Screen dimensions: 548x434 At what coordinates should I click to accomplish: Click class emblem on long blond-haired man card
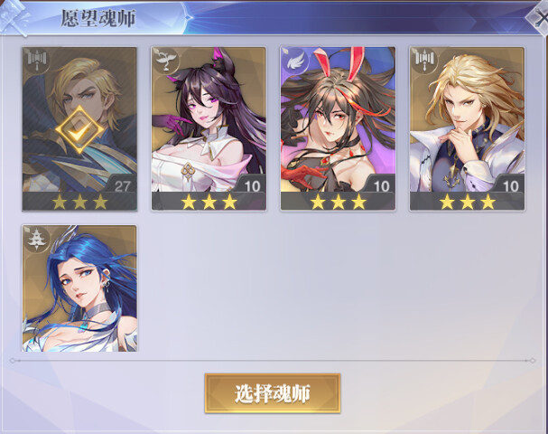424,61
